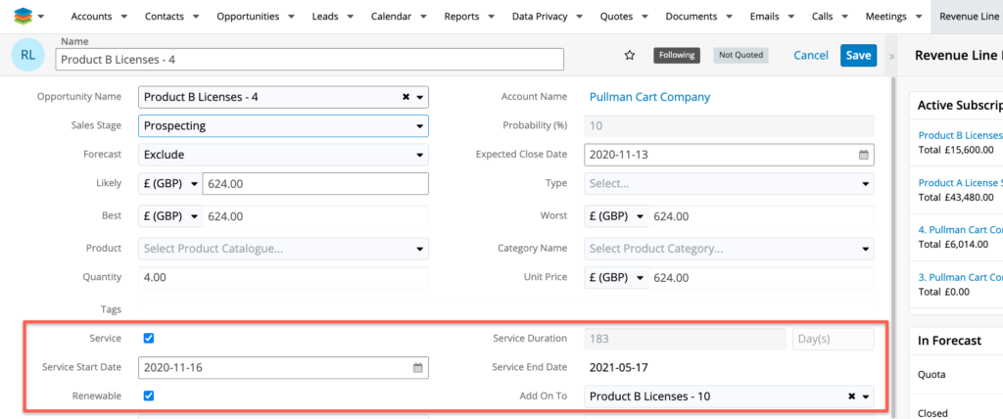The height and width of the screenshot is (419, 1003).
Task: Open the Meetings module tab
Action: point(885,17)
